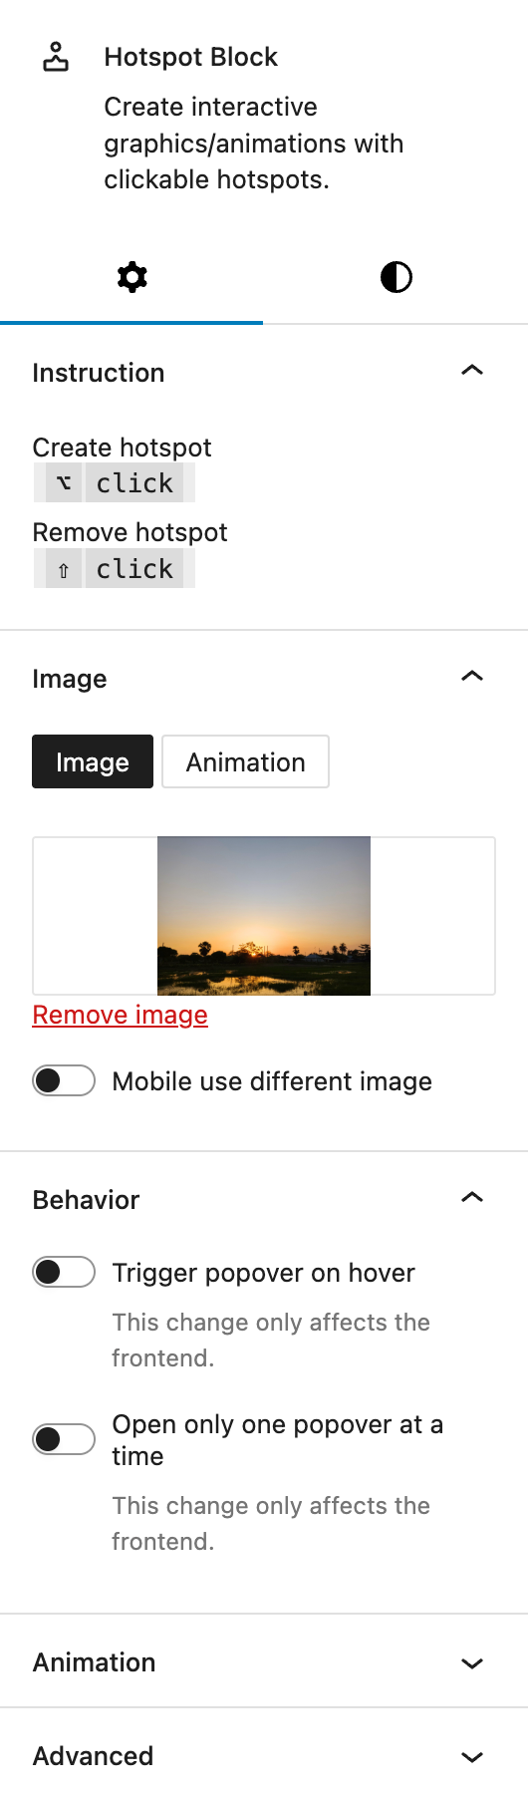Click the Hotspot Block icon
This screenshot has width=528, height=1799.
pyautogui.click(x=56, y=57)
